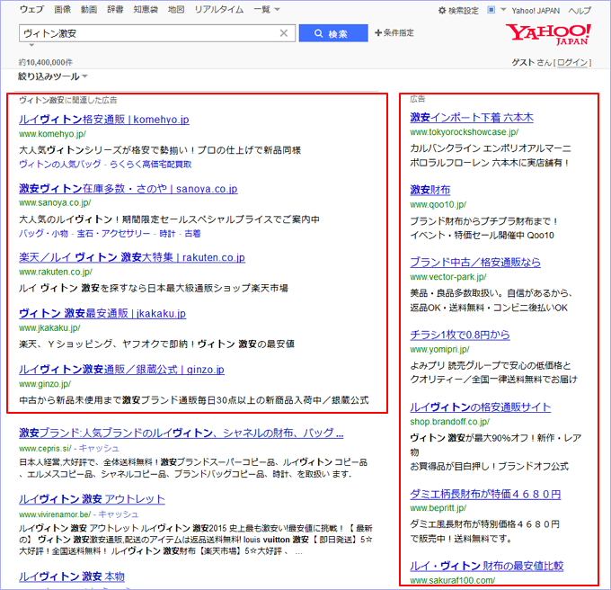Click キャッシュ link next to www.vivirenamor.be
The image size is (611, 590).
(118, 514)
